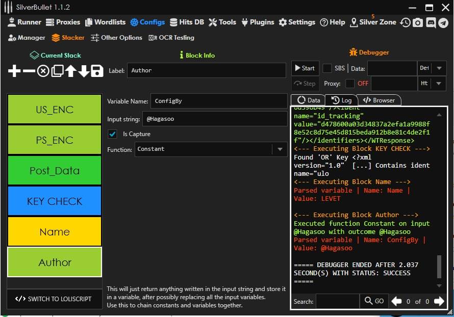The height and width of the screenshot is (317, 454).
Task: Click the camera screenshot icon
Action: (x=418, y=22)
